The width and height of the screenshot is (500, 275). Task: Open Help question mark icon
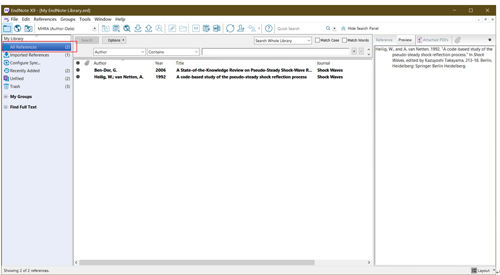pyautogui.click(x=269, y=29)
